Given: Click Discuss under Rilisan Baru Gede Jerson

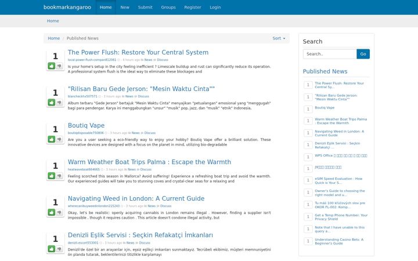Looking at the screenshot, I should point(143,96).
